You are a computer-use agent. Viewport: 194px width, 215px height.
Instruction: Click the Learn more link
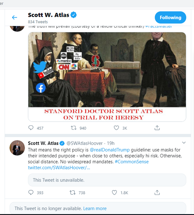coord(95,209)
